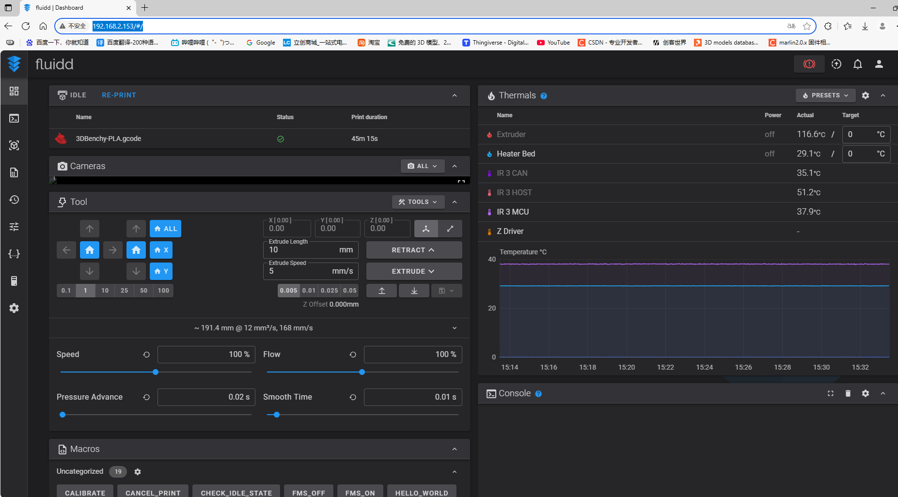The width and height of the screenshot is (898, 497).
Task: Open the PRESETS dropdown
Action: 825,95
